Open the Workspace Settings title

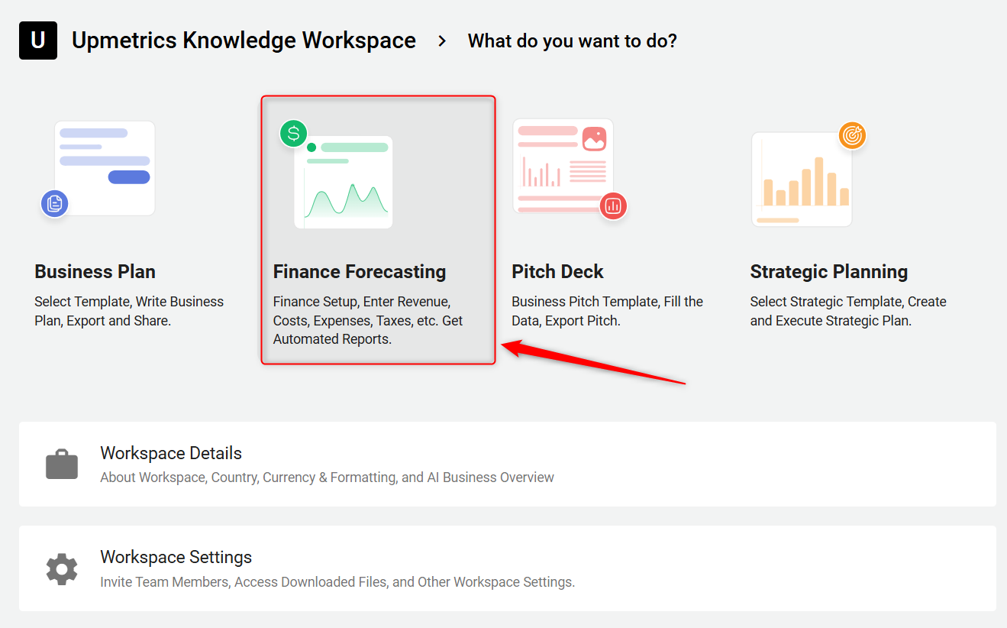coord(176,557)
